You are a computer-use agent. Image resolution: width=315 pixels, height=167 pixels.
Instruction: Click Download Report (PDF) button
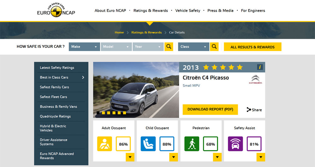[210, 109]
